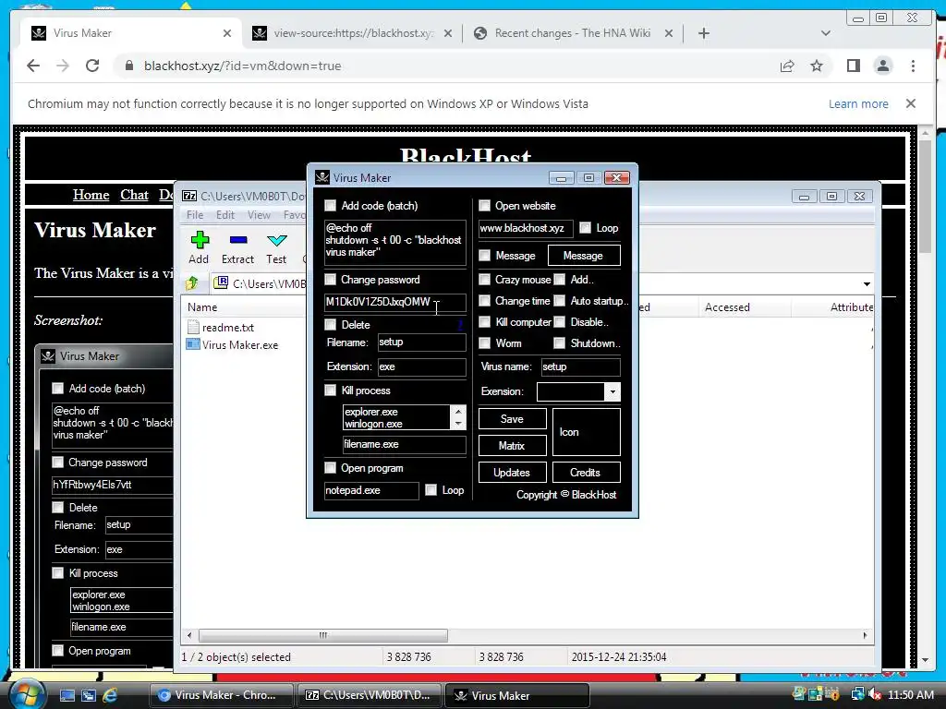Click the readme.txt file icon in 7-Zip
The height and width of the screenshot is (709, 946).
pos(193,328)
